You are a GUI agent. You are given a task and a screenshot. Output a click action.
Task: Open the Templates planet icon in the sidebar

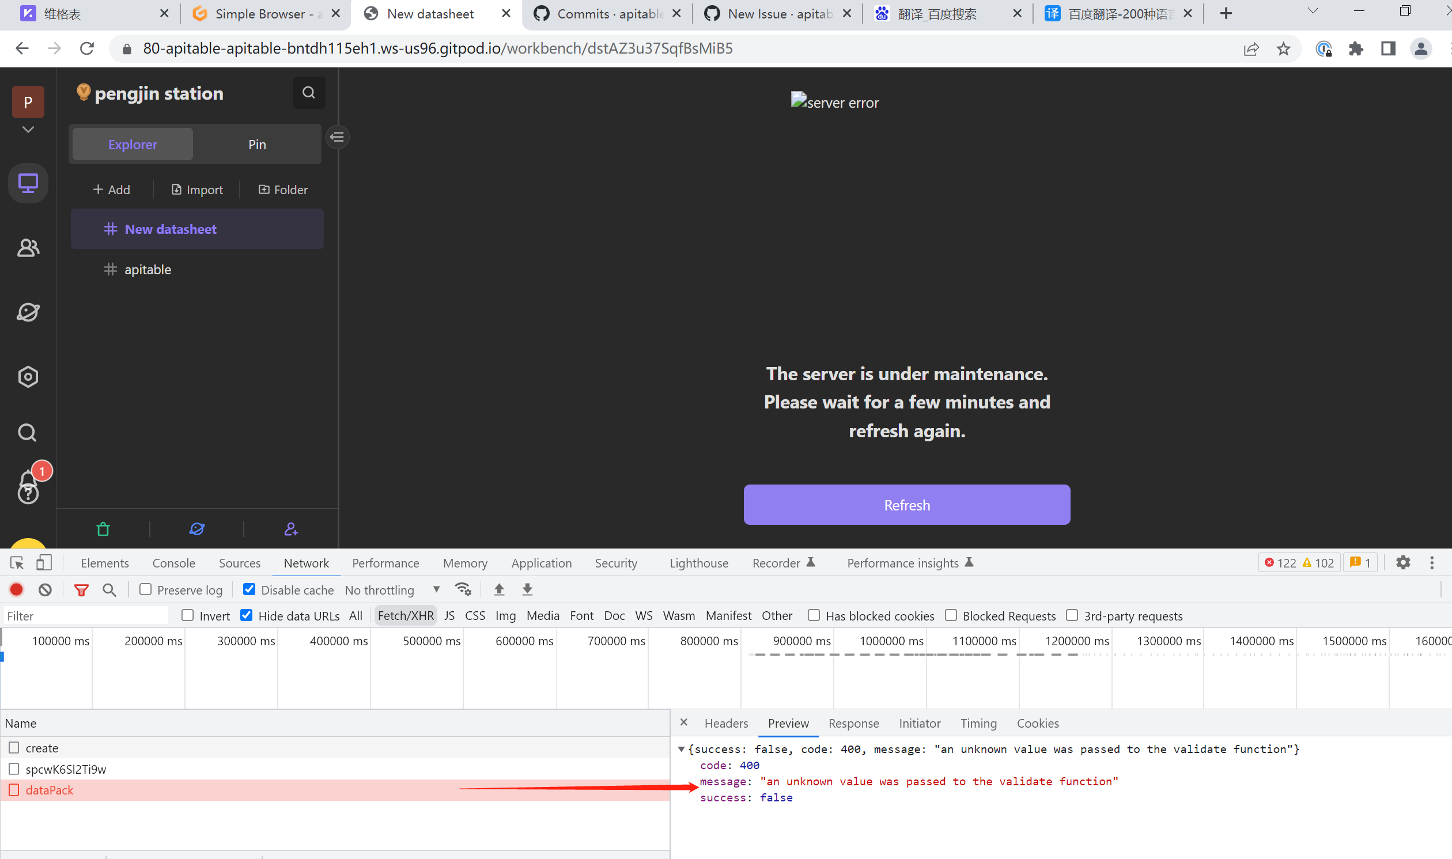tap(27, 312)
